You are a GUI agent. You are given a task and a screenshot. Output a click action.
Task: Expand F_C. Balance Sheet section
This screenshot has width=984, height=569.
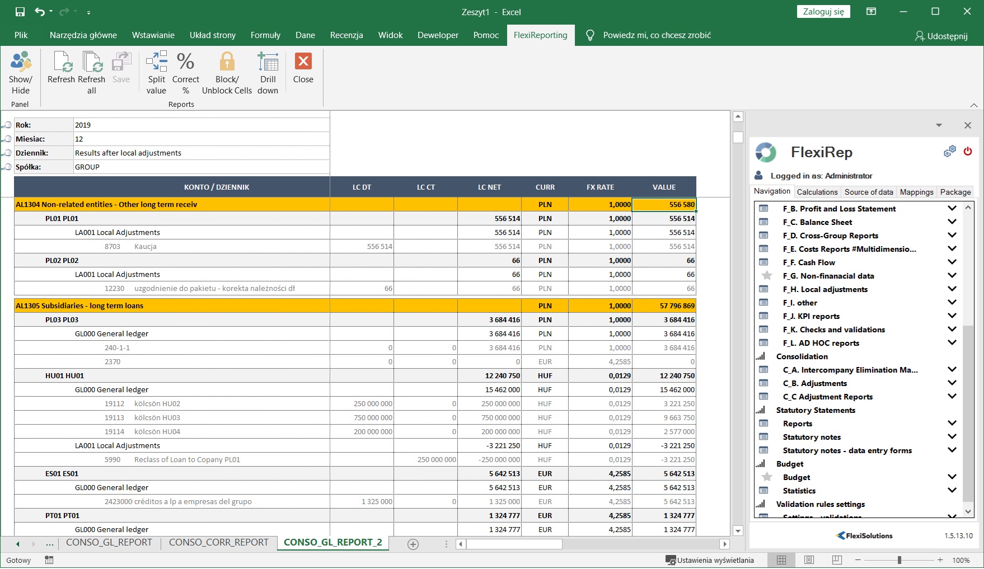click(952, 222)
